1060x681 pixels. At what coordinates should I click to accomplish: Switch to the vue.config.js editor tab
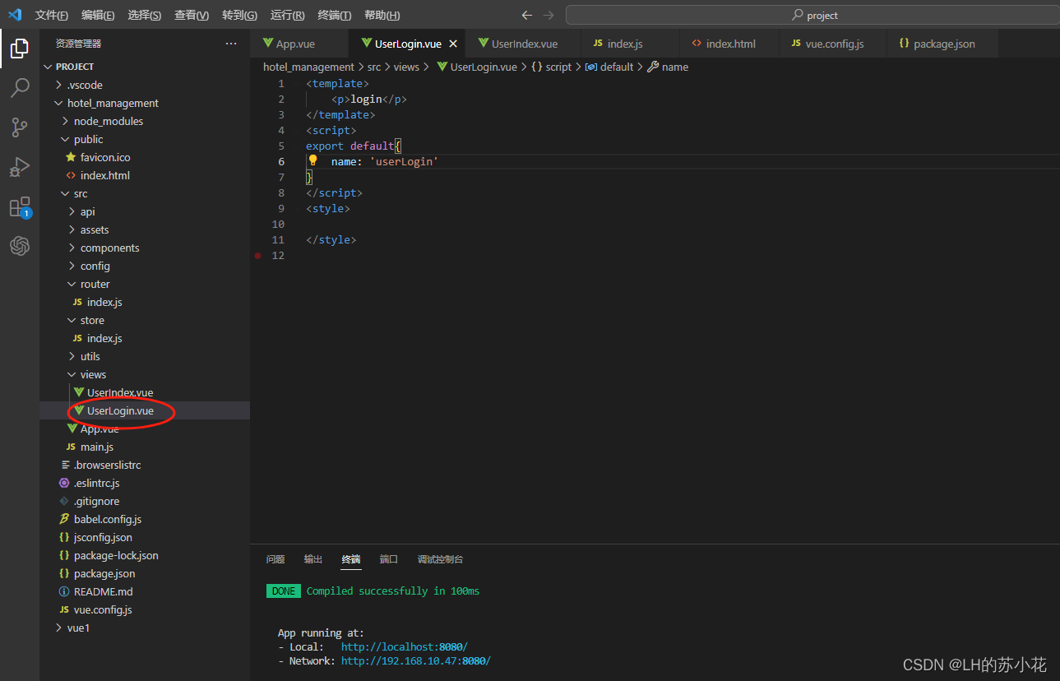(x=833, y=44)
